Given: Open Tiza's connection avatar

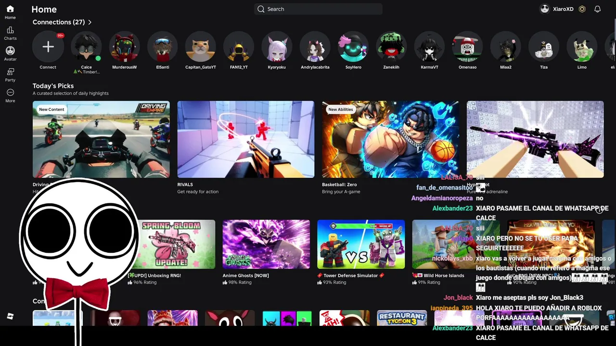Looking at the screenshot, I should [x=544, y=47].
